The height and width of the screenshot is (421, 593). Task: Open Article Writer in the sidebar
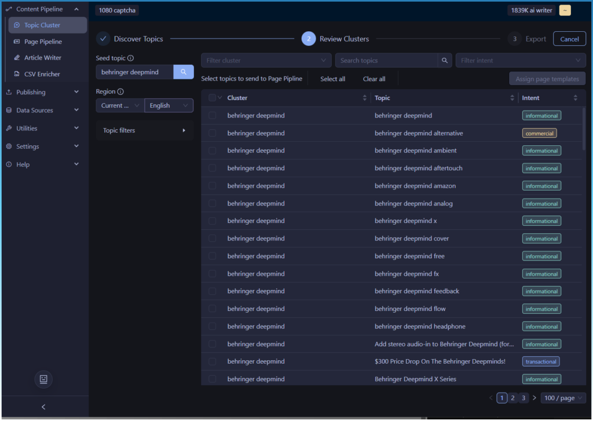click(x=42, y=58)
